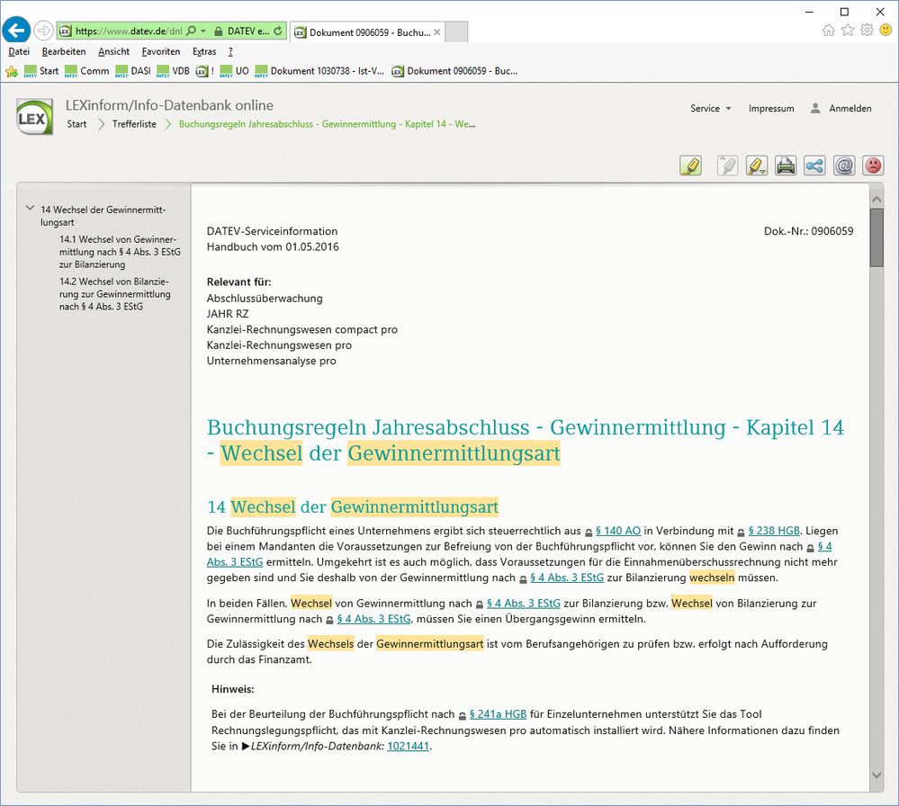Open document link 1021441
Screen dimensions: 899x806
pyautogui.click(x=409, y=747)
